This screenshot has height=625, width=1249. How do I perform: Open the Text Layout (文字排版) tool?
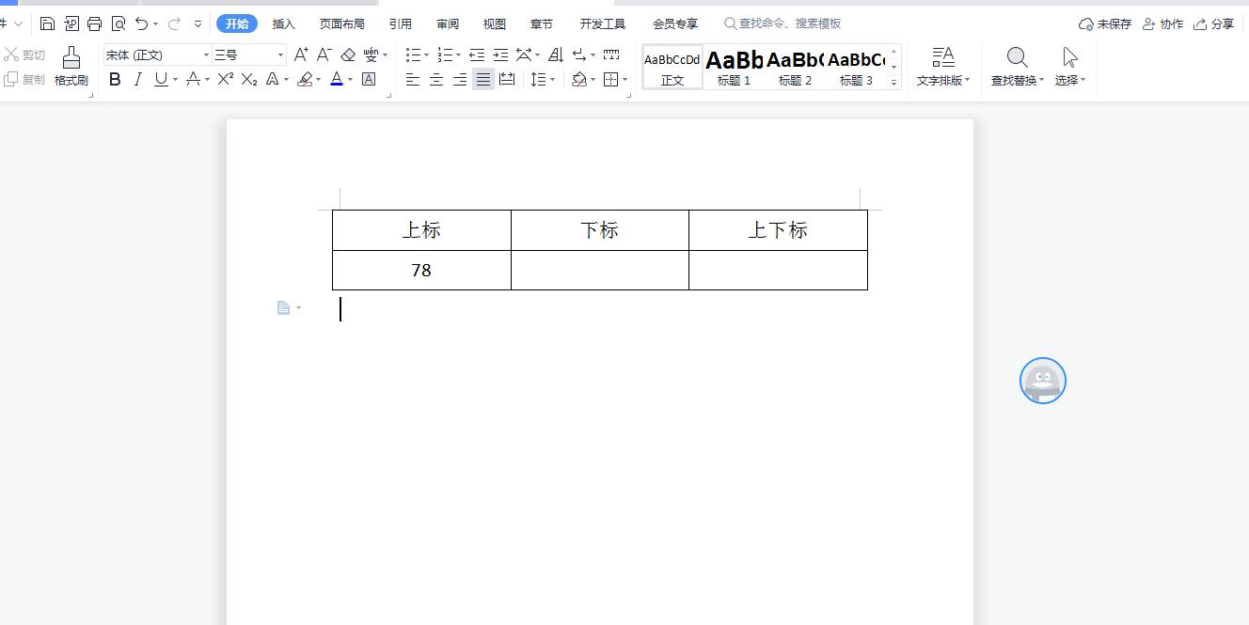[943, 67]
